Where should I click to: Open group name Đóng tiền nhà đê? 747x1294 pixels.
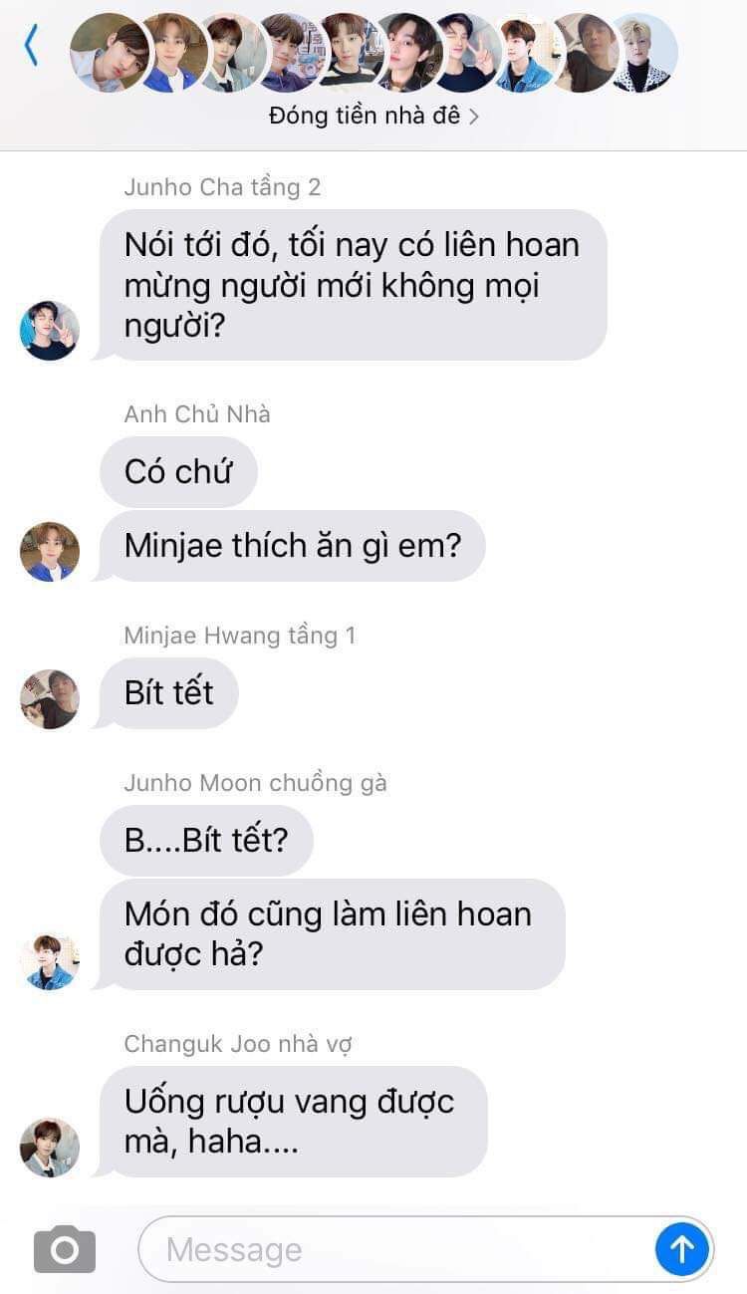tap(365, 116)
